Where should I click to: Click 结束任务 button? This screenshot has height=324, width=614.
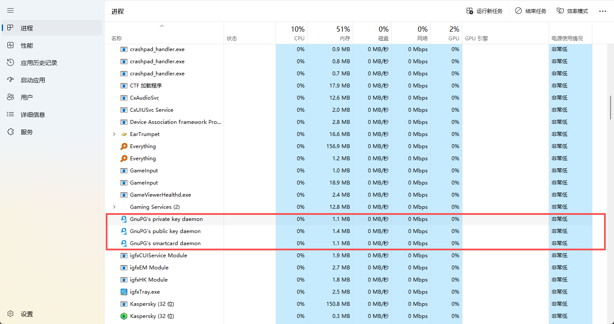[x=531, y=11]
